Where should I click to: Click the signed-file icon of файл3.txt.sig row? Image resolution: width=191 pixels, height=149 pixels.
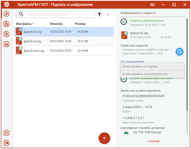[x=19, y=41]
